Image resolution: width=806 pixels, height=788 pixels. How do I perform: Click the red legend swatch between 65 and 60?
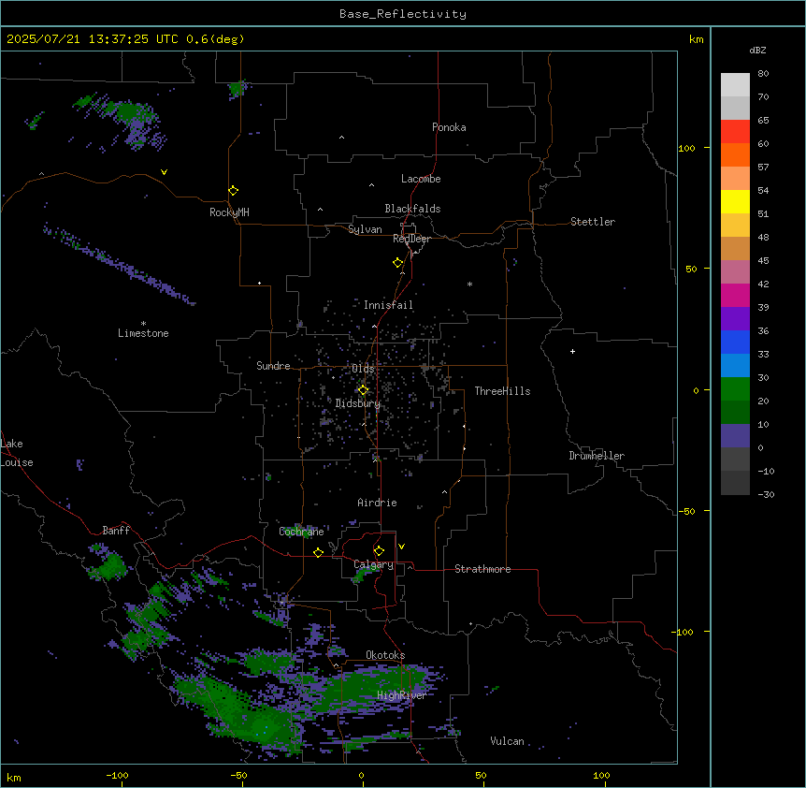[735, 132]
